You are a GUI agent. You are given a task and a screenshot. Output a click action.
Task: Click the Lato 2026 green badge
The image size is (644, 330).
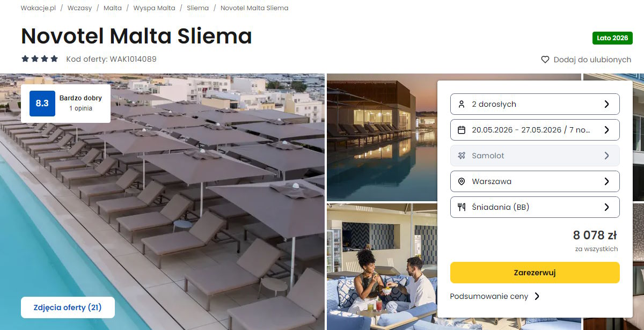[612, 38]
